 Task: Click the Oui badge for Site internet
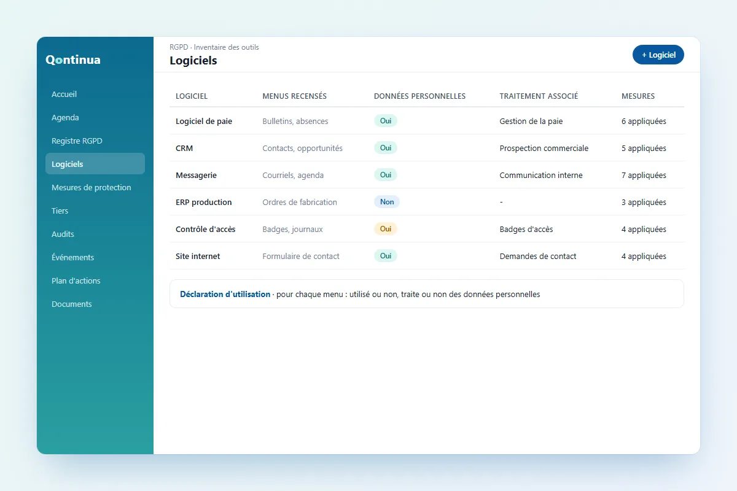pyautogui.click(x=386, y=256)
